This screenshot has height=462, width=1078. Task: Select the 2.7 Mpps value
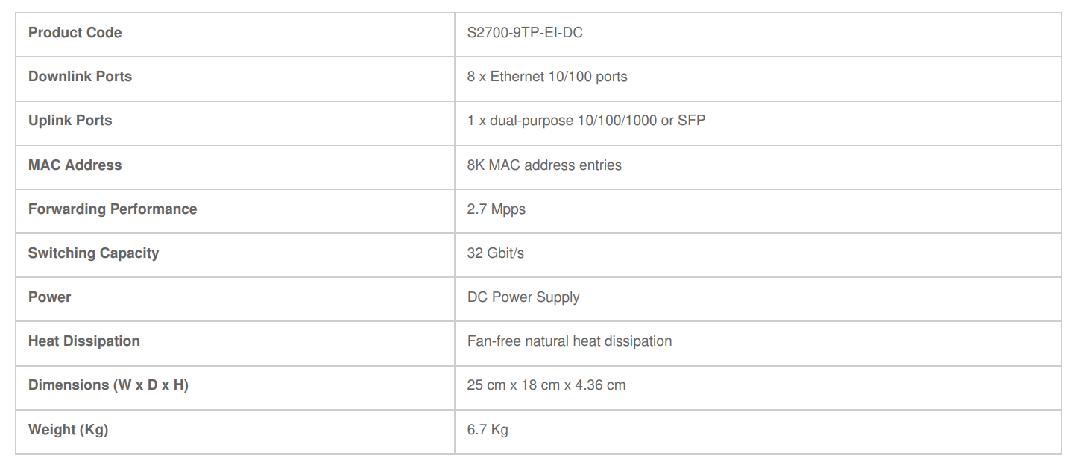click(497, 209)
